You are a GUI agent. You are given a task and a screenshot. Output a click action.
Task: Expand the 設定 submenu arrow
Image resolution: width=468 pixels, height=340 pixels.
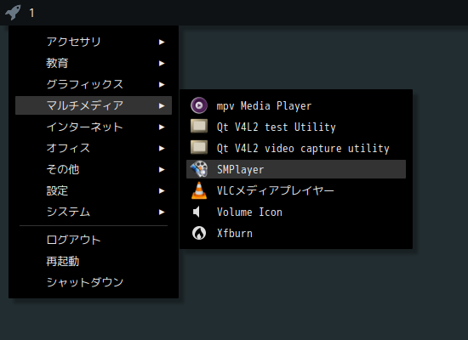(162, 191)
